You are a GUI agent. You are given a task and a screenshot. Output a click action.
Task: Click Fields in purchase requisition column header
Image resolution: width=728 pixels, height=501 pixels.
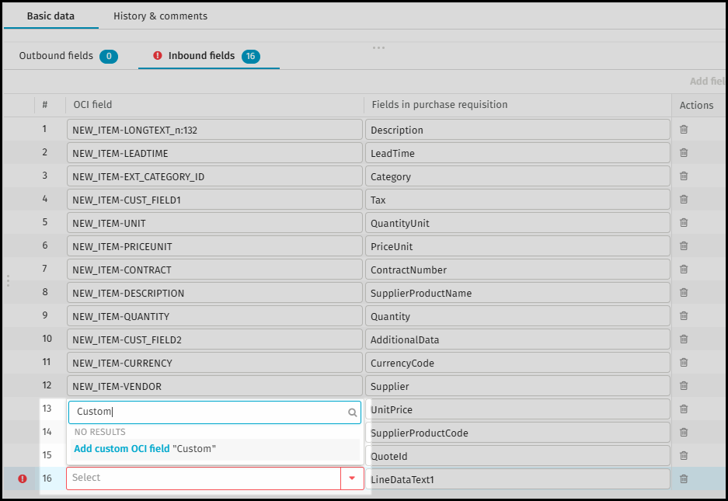click(440, 104)
